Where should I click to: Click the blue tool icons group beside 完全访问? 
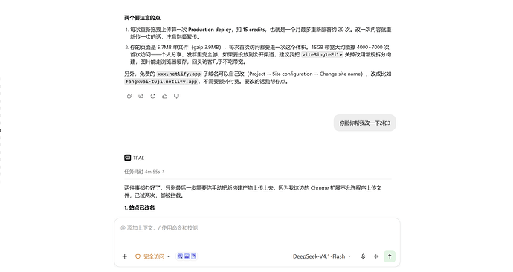[187, 256]
